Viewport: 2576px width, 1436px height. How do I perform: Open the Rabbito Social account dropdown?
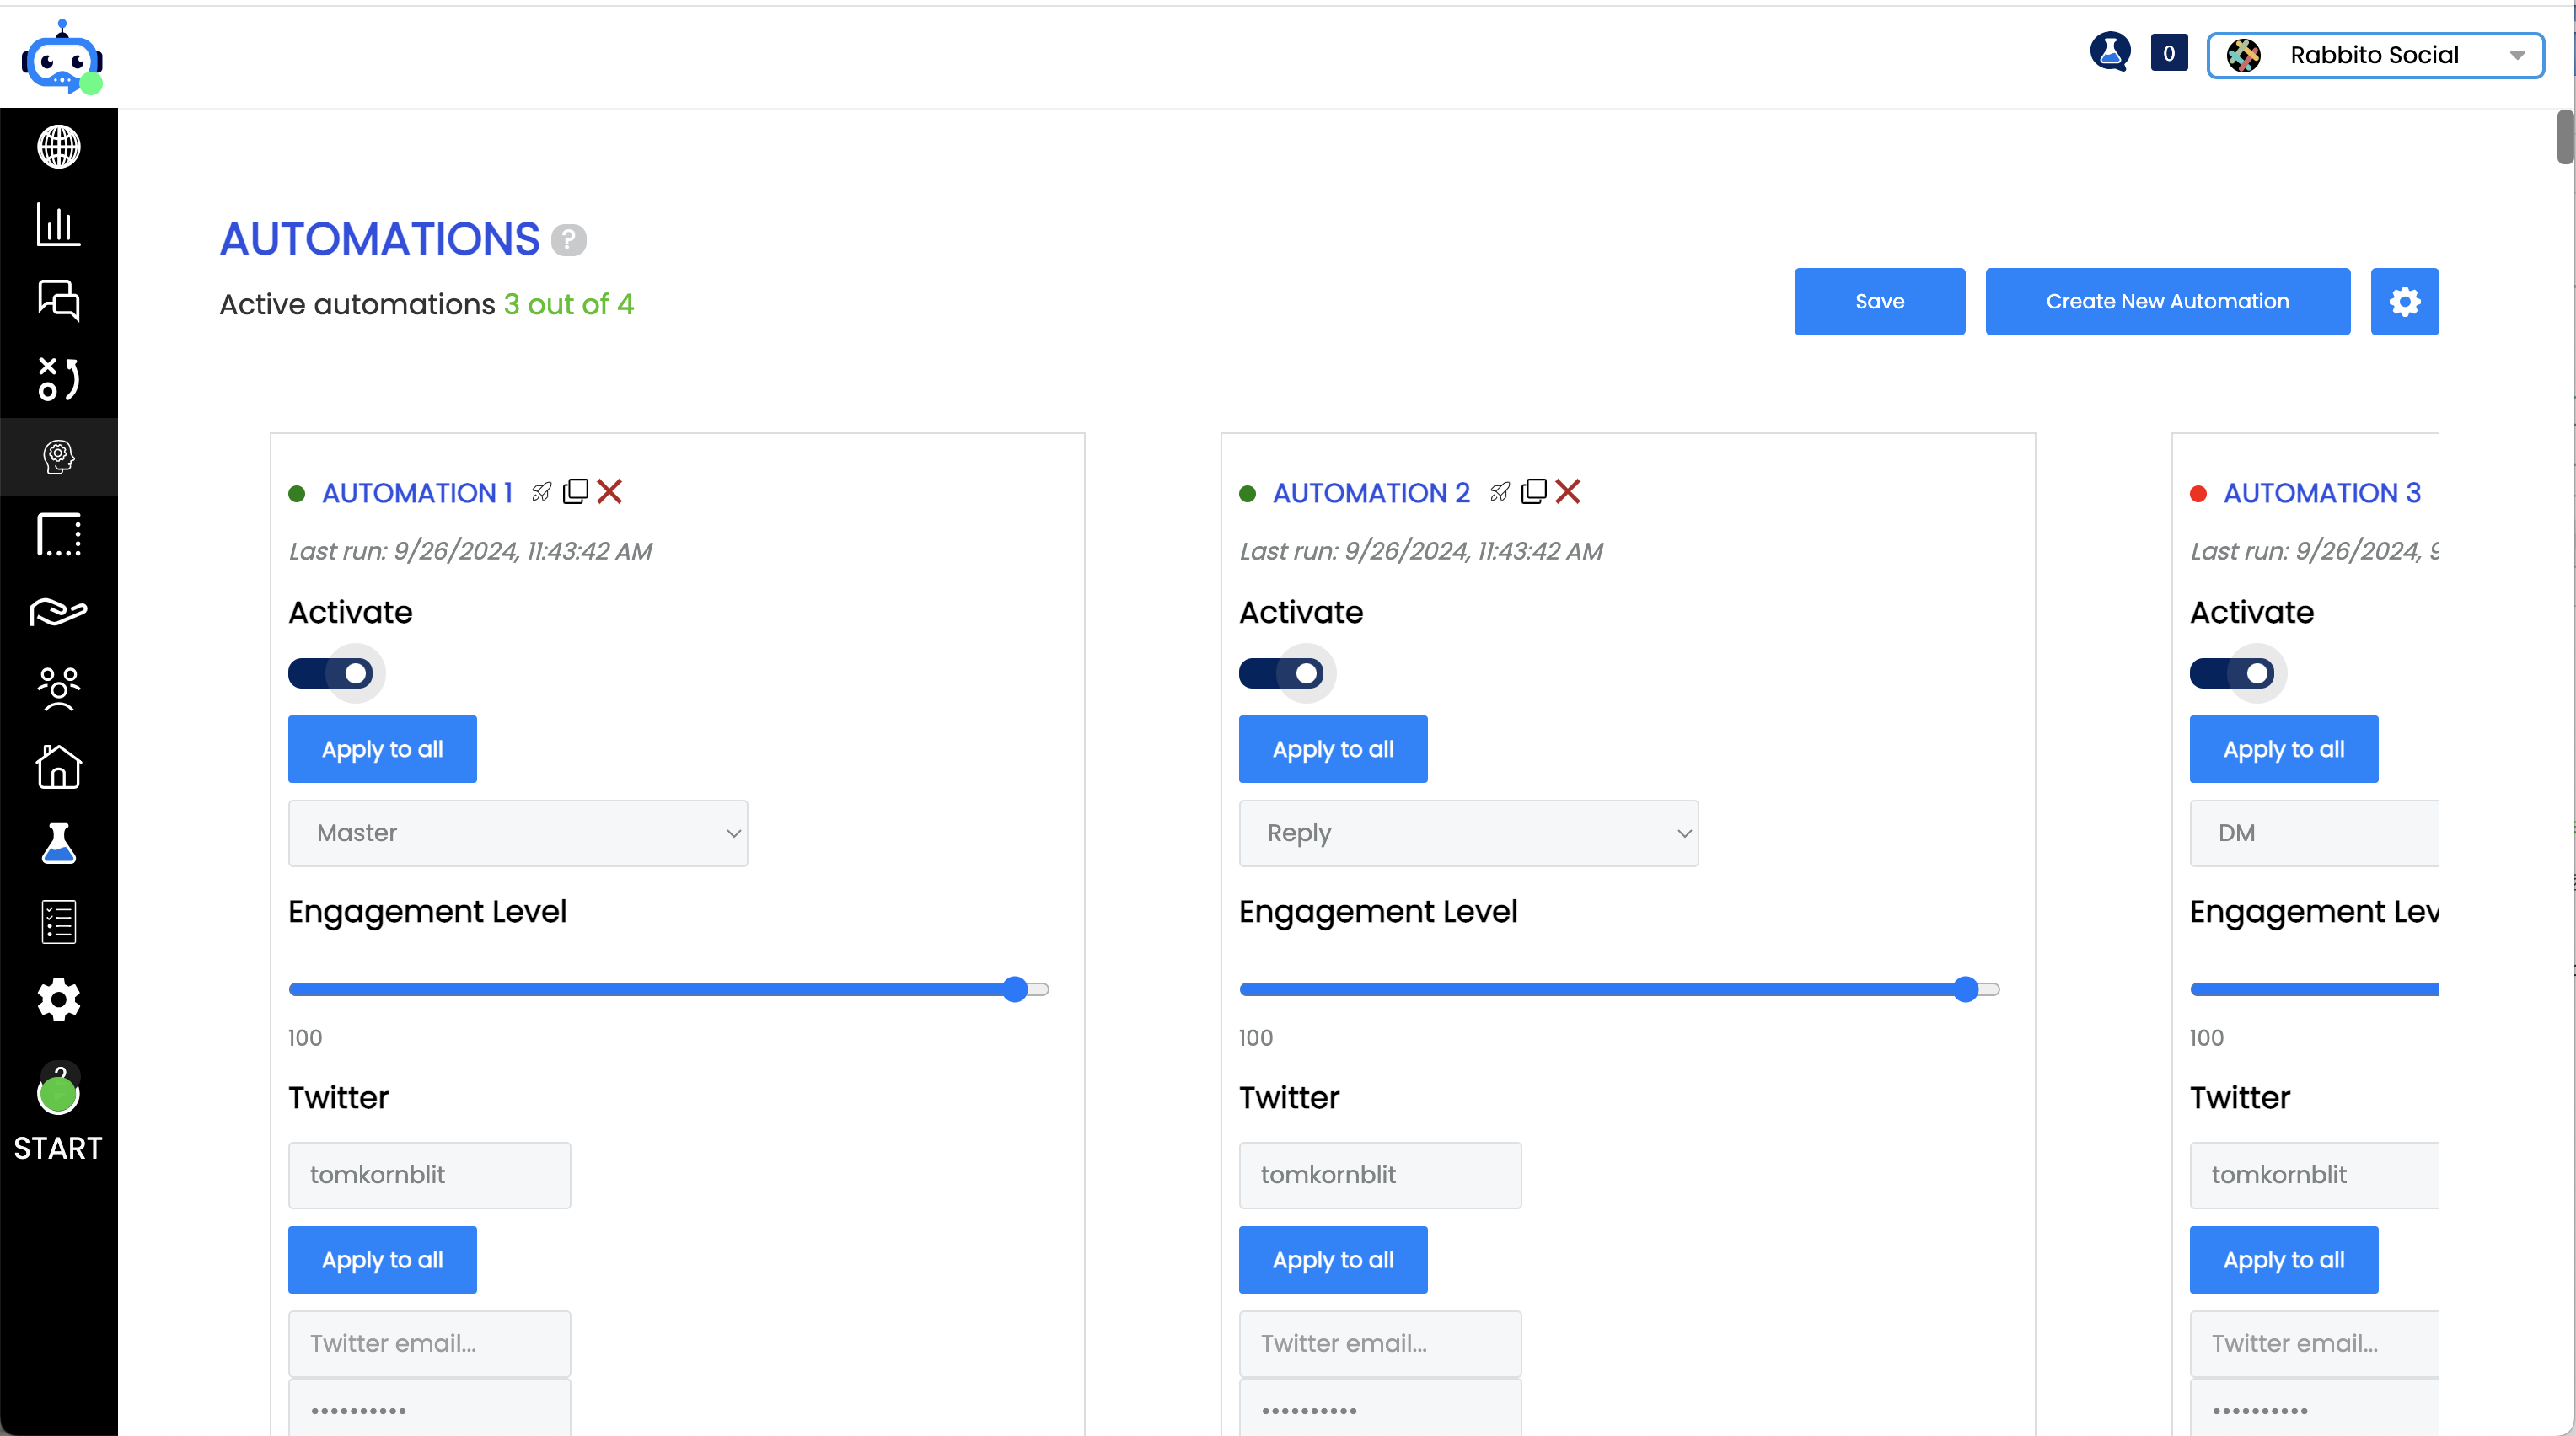coord(2375,55)
